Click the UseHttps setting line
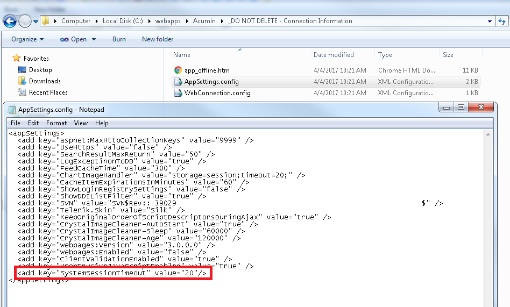The image size is (510, 307). [95, 147]
